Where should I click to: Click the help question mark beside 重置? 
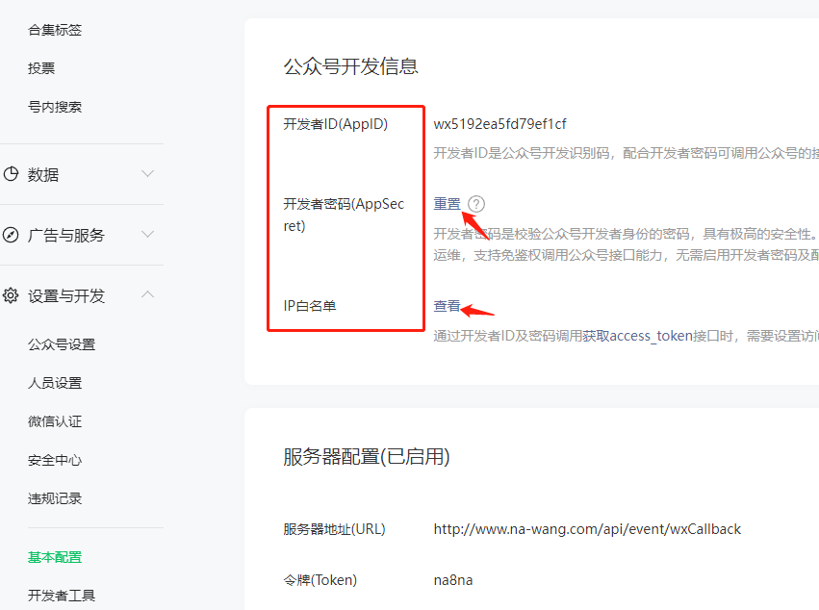(x=476, y=204)
